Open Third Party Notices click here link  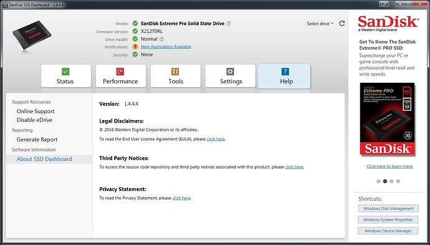click(294, 167)
